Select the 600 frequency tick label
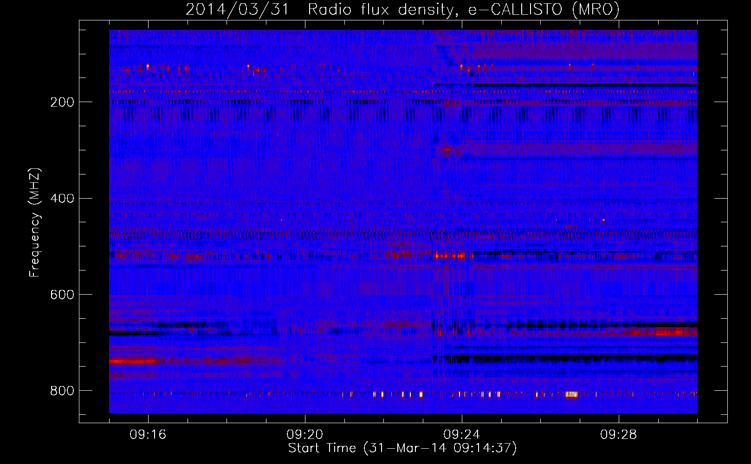This screenshot has width=751, height=464. [x=62, y=295]
